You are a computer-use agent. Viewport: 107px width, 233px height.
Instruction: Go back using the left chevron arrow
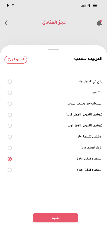click(x=6, y=23)
